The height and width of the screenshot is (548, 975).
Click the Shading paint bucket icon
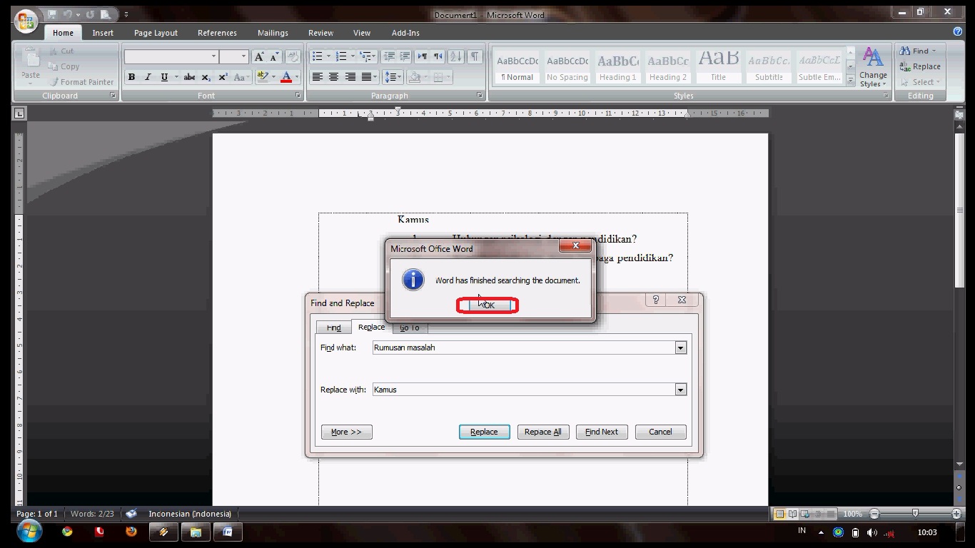(415, 77)
